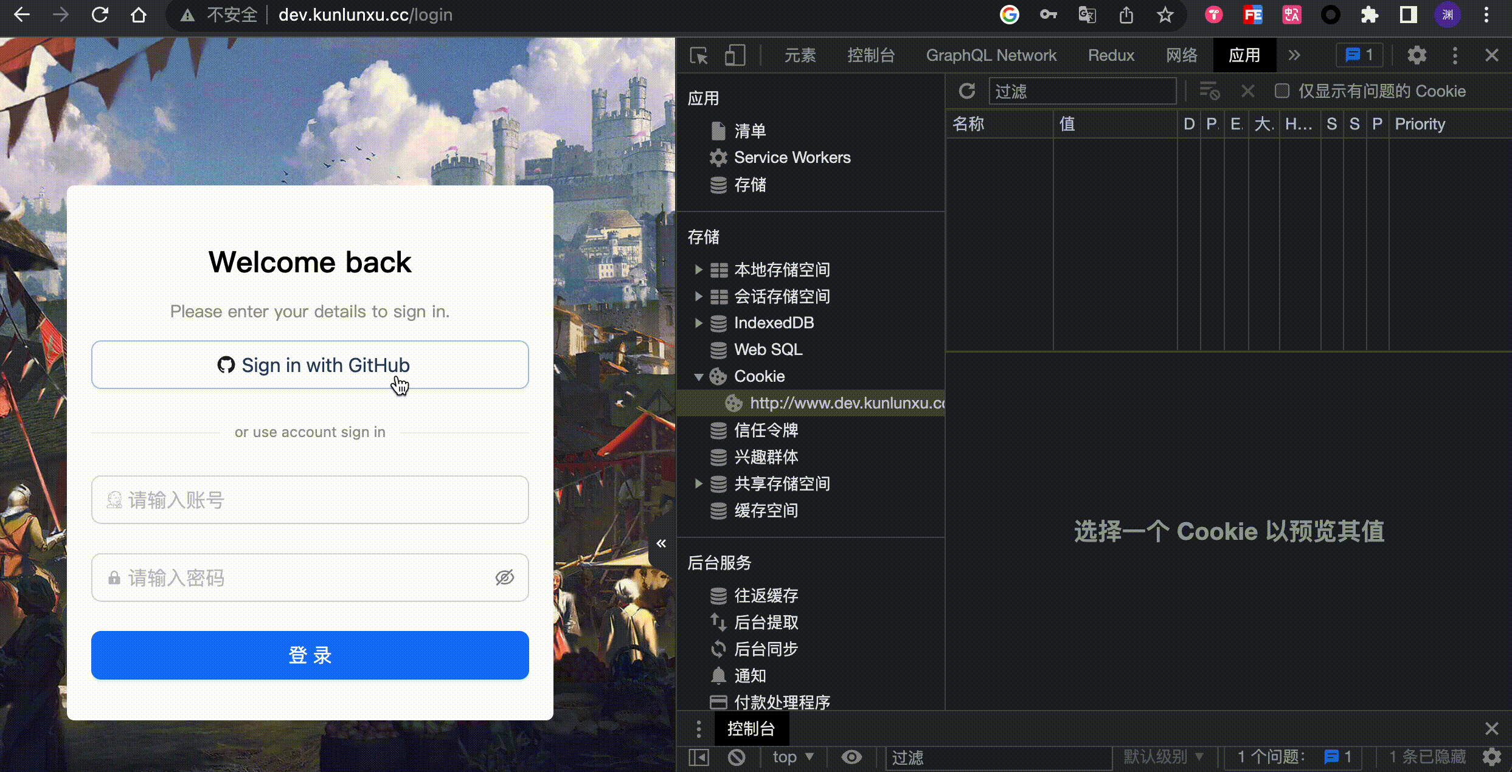This screenshot has width=1512, height=772.
Task: Sort cookies by the 名称 column header
Action: click(x=1000, y=124)
